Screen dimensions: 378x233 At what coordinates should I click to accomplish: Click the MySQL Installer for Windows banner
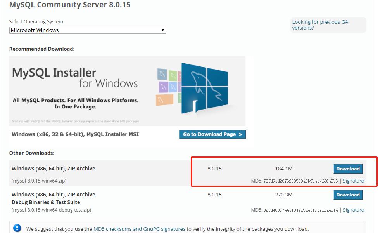coord(127,91)
